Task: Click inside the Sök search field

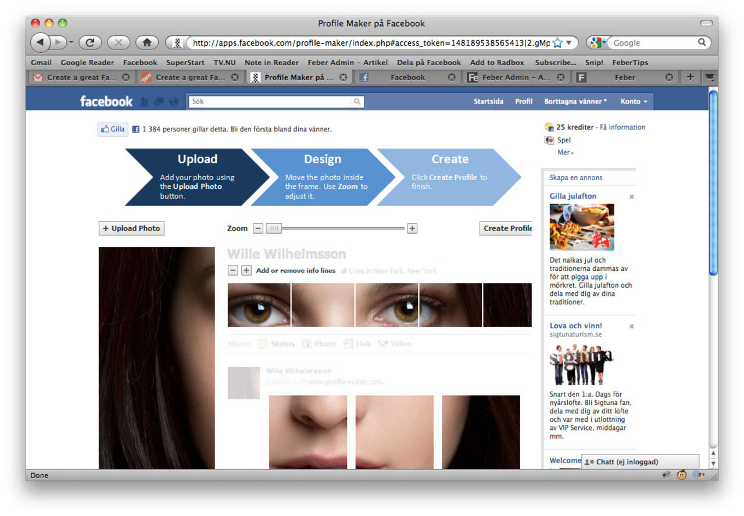Action: [x=267, y=101]
